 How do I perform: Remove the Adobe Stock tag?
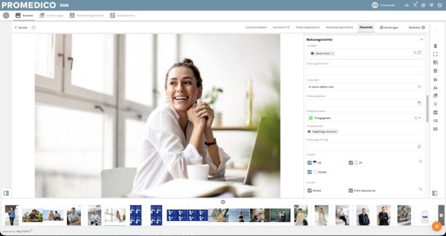point(332,53)
